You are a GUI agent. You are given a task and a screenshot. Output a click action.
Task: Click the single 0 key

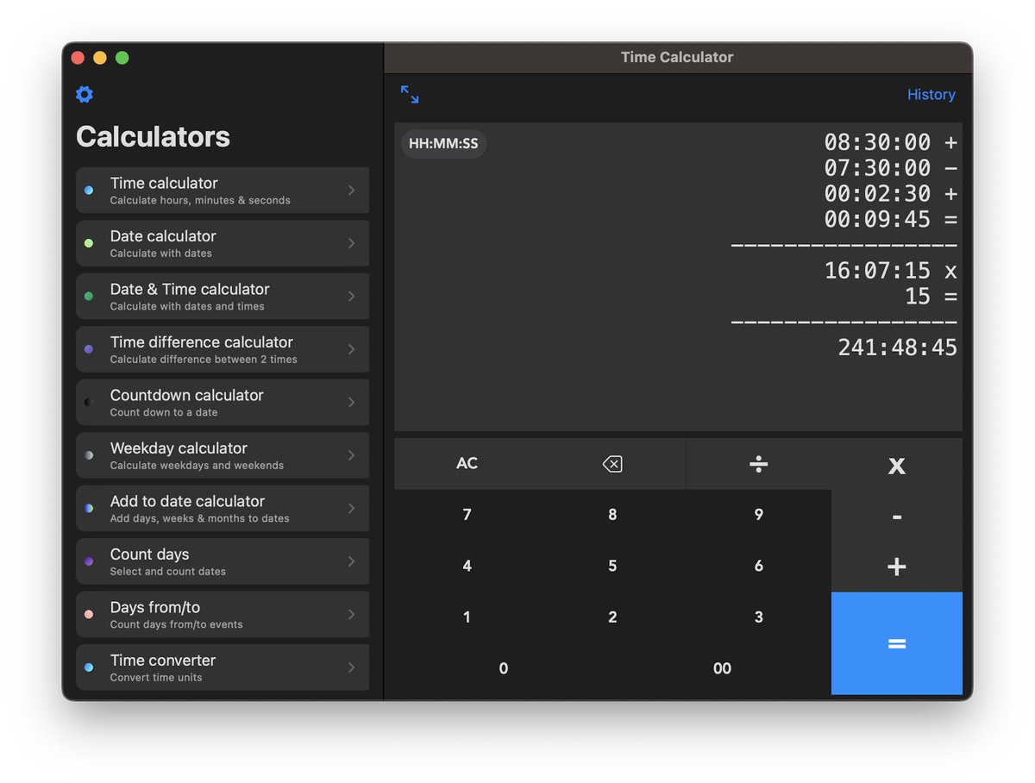tap(504, 668)
